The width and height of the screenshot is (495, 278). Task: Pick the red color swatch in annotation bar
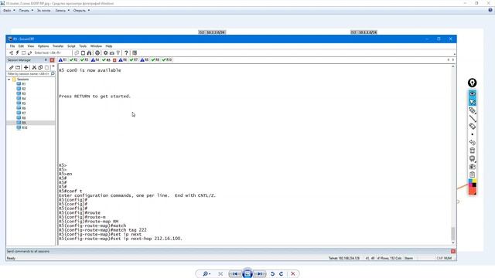click(472, 191)
